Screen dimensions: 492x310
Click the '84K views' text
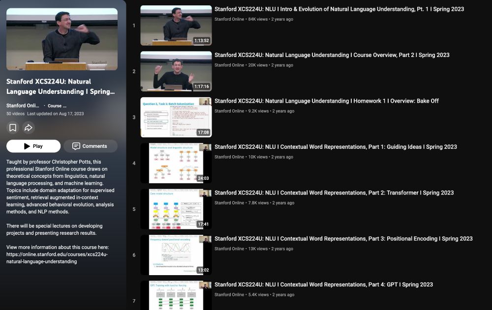click(258, 19)
